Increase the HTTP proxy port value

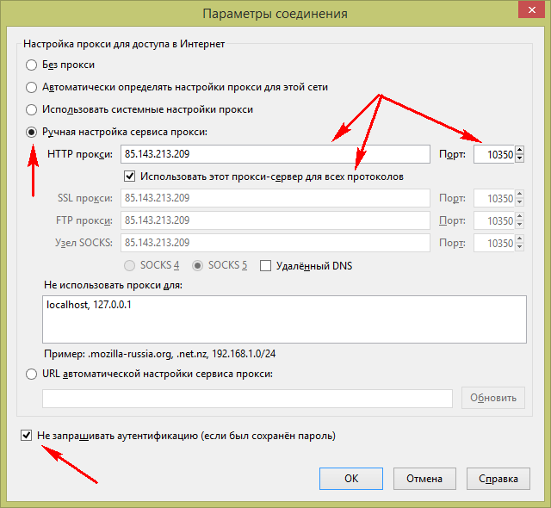coord(519,151)
